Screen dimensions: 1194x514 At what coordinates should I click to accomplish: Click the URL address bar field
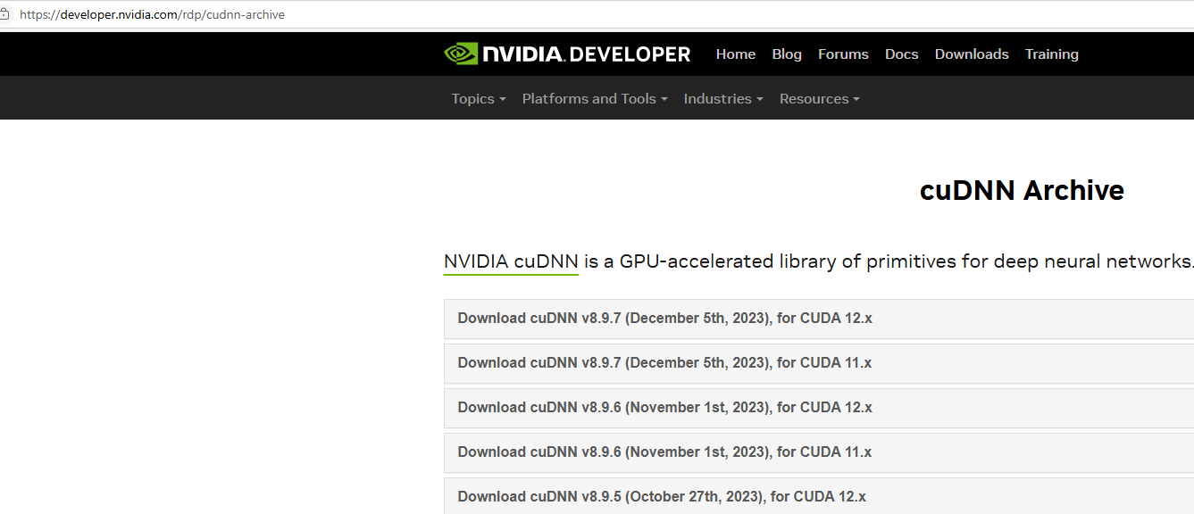point(598,14)
